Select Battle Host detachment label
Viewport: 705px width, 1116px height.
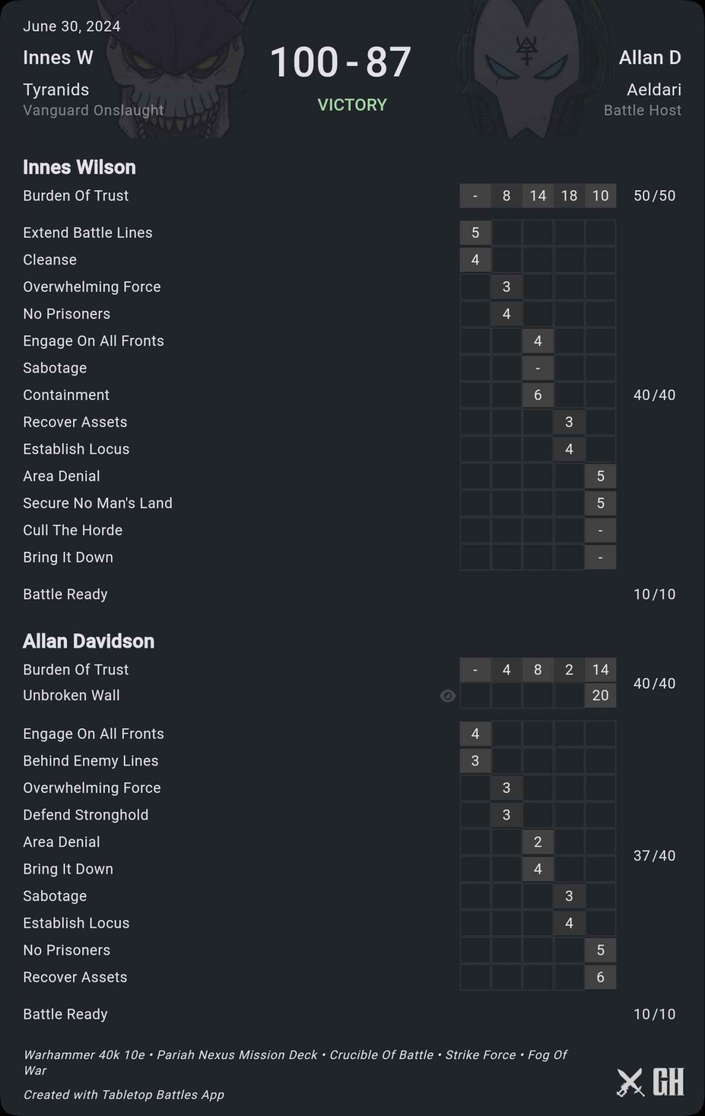(643, 110)
